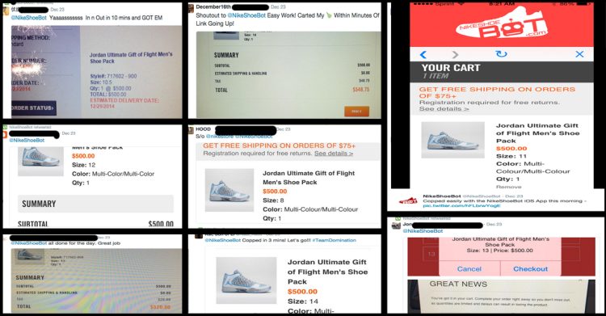
Task: Open the See details link under free shipping
Action: 334,154
